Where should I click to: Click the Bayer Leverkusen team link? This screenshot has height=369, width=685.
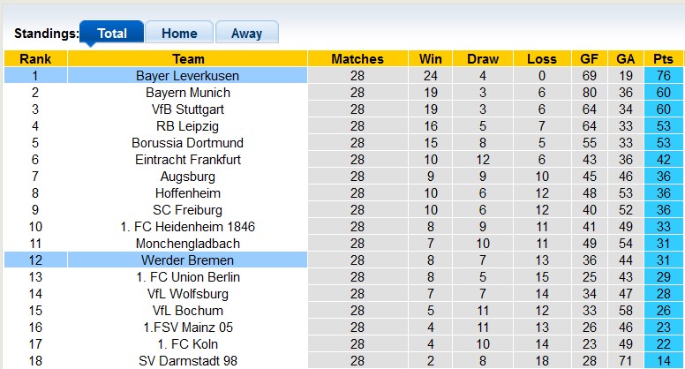click(x=187, y=76)
